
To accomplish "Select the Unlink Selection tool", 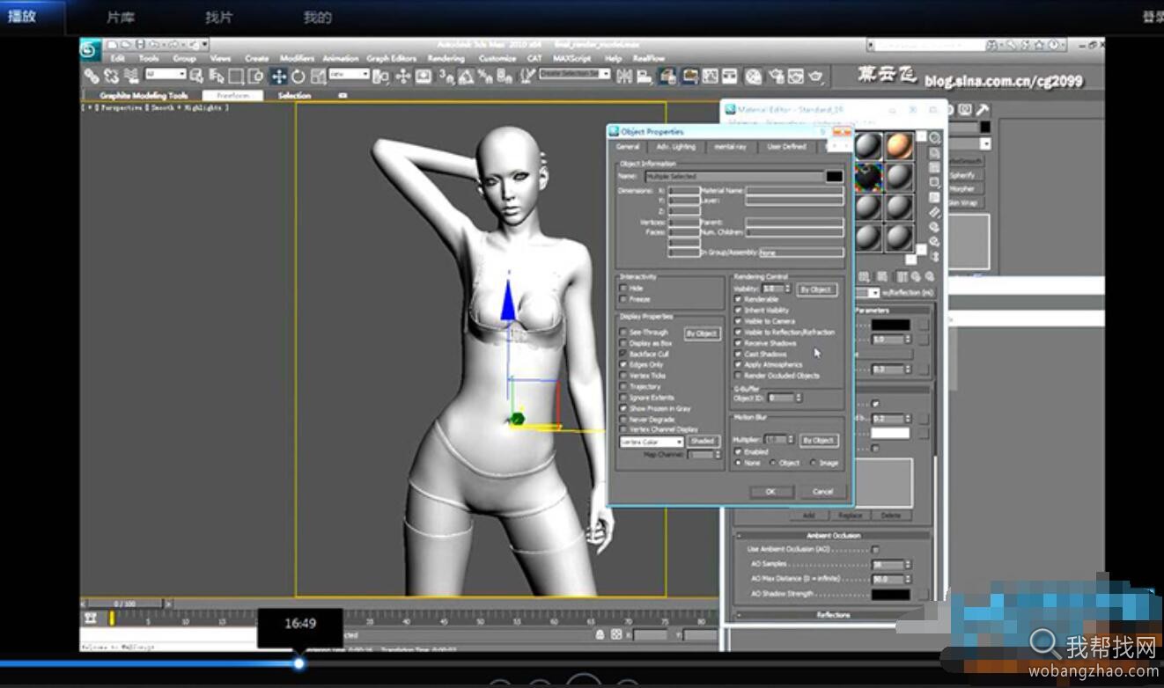I will 111,77.
